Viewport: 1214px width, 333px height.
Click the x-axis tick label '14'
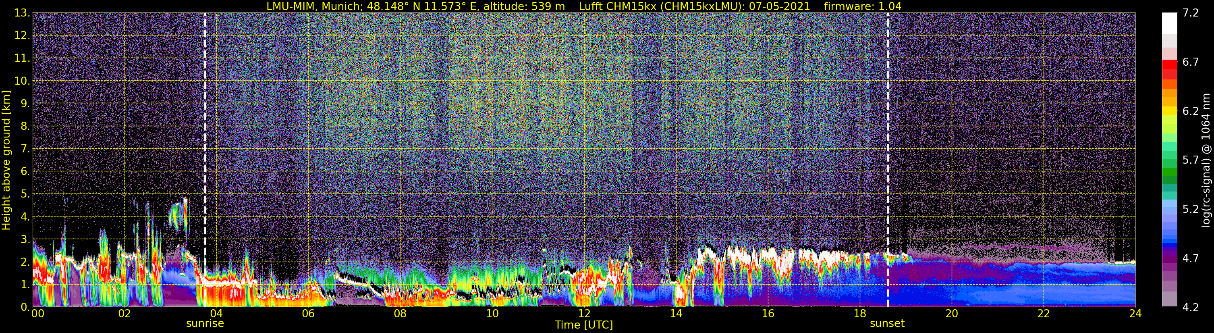point(676,314)
